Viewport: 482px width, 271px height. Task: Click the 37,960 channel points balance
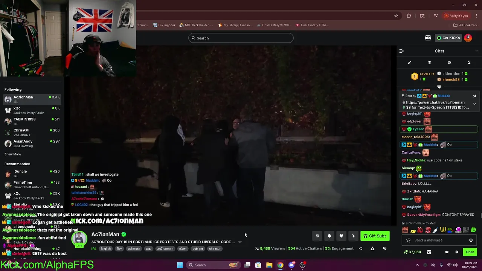coord(412,252)
